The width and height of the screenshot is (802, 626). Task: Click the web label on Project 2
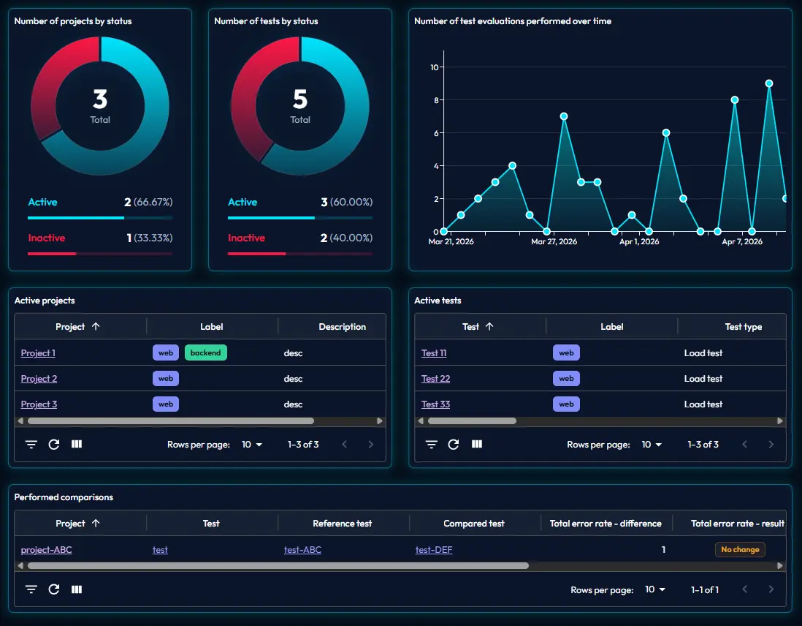pyautogui.click(x=166, y=378)
